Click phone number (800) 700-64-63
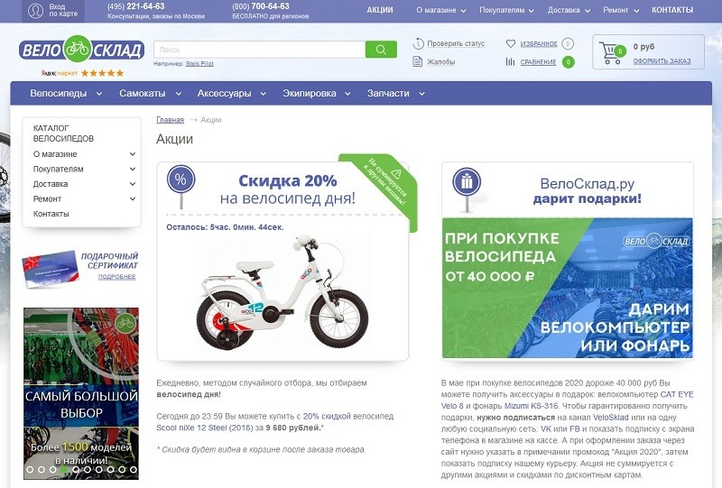The height and width of the screenshot is (488, 722). click(261, 6)
